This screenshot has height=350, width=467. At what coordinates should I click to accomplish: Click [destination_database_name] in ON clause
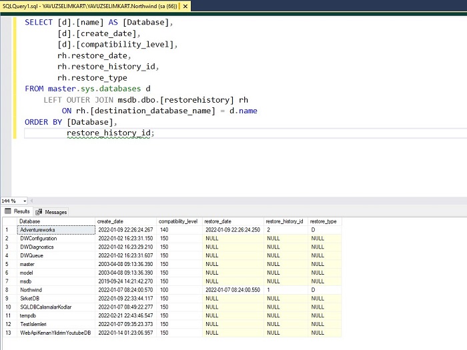[153, 111]
